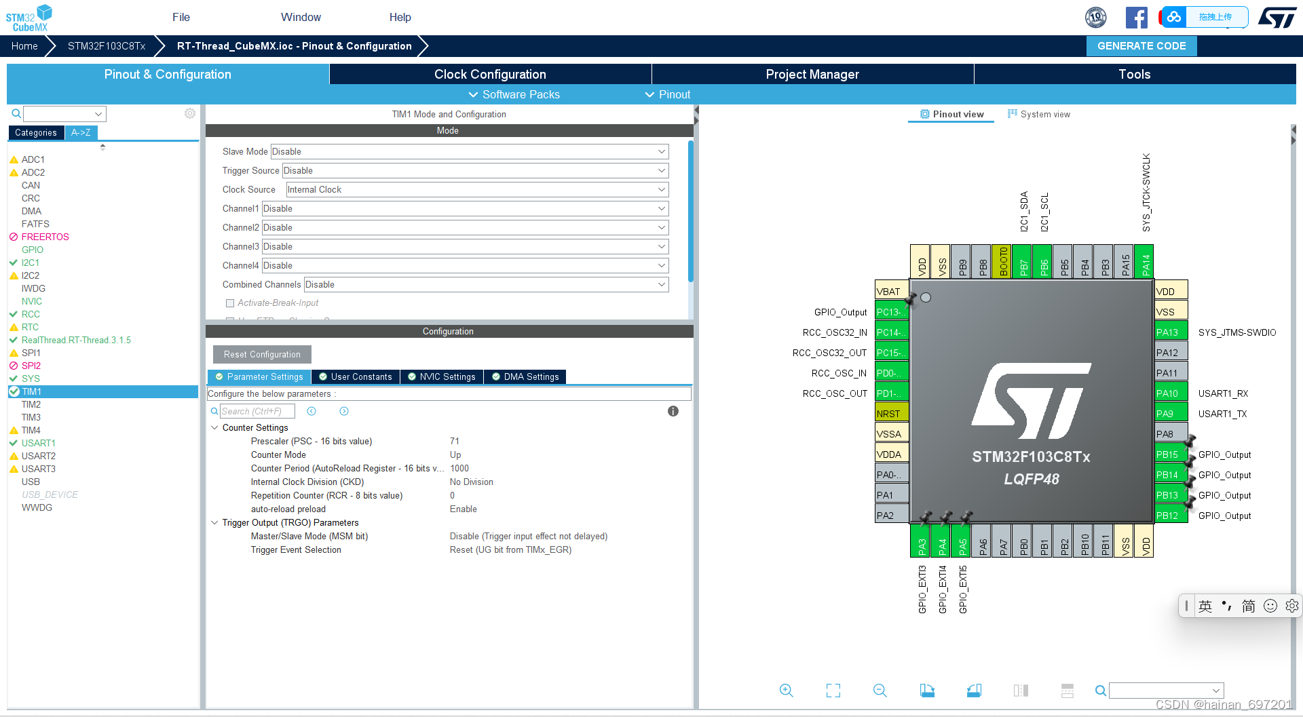The width and height of the screenshot is (1303, 717).
Task: Expand the Software Packs menu
Action: click(514, 94)
